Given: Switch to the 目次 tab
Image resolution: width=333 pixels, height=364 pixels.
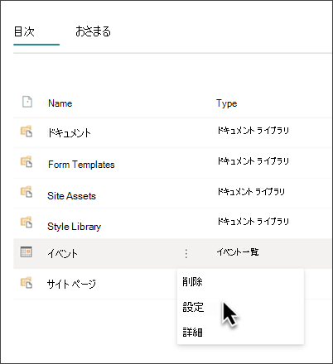Looking at the screenshot, I should tap(24, 31).
